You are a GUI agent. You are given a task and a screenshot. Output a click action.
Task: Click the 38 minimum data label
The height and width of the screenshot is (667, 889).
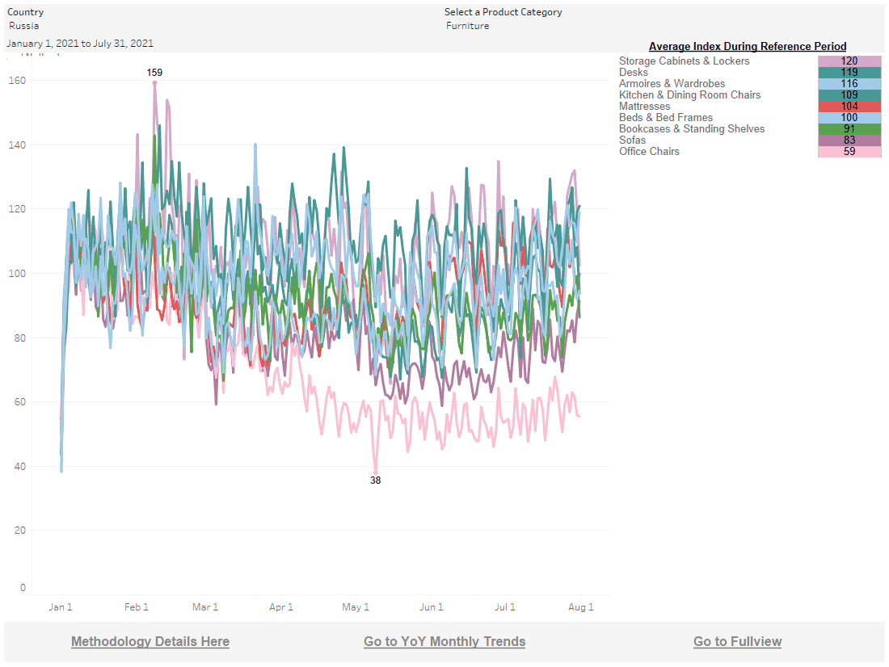[375, 480]
